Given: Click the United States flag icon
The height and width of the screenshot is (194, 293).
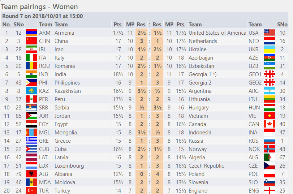Looking at the screenshot, I should [270, 33].
